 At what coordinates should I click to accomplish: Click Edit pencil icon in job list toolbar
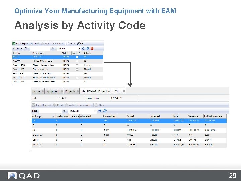(78, 43)
